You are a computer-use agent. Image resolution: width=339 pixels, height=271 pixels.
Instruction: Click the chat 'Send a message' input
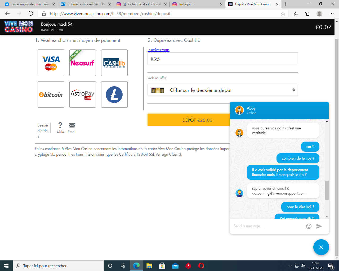coord(268,226)
